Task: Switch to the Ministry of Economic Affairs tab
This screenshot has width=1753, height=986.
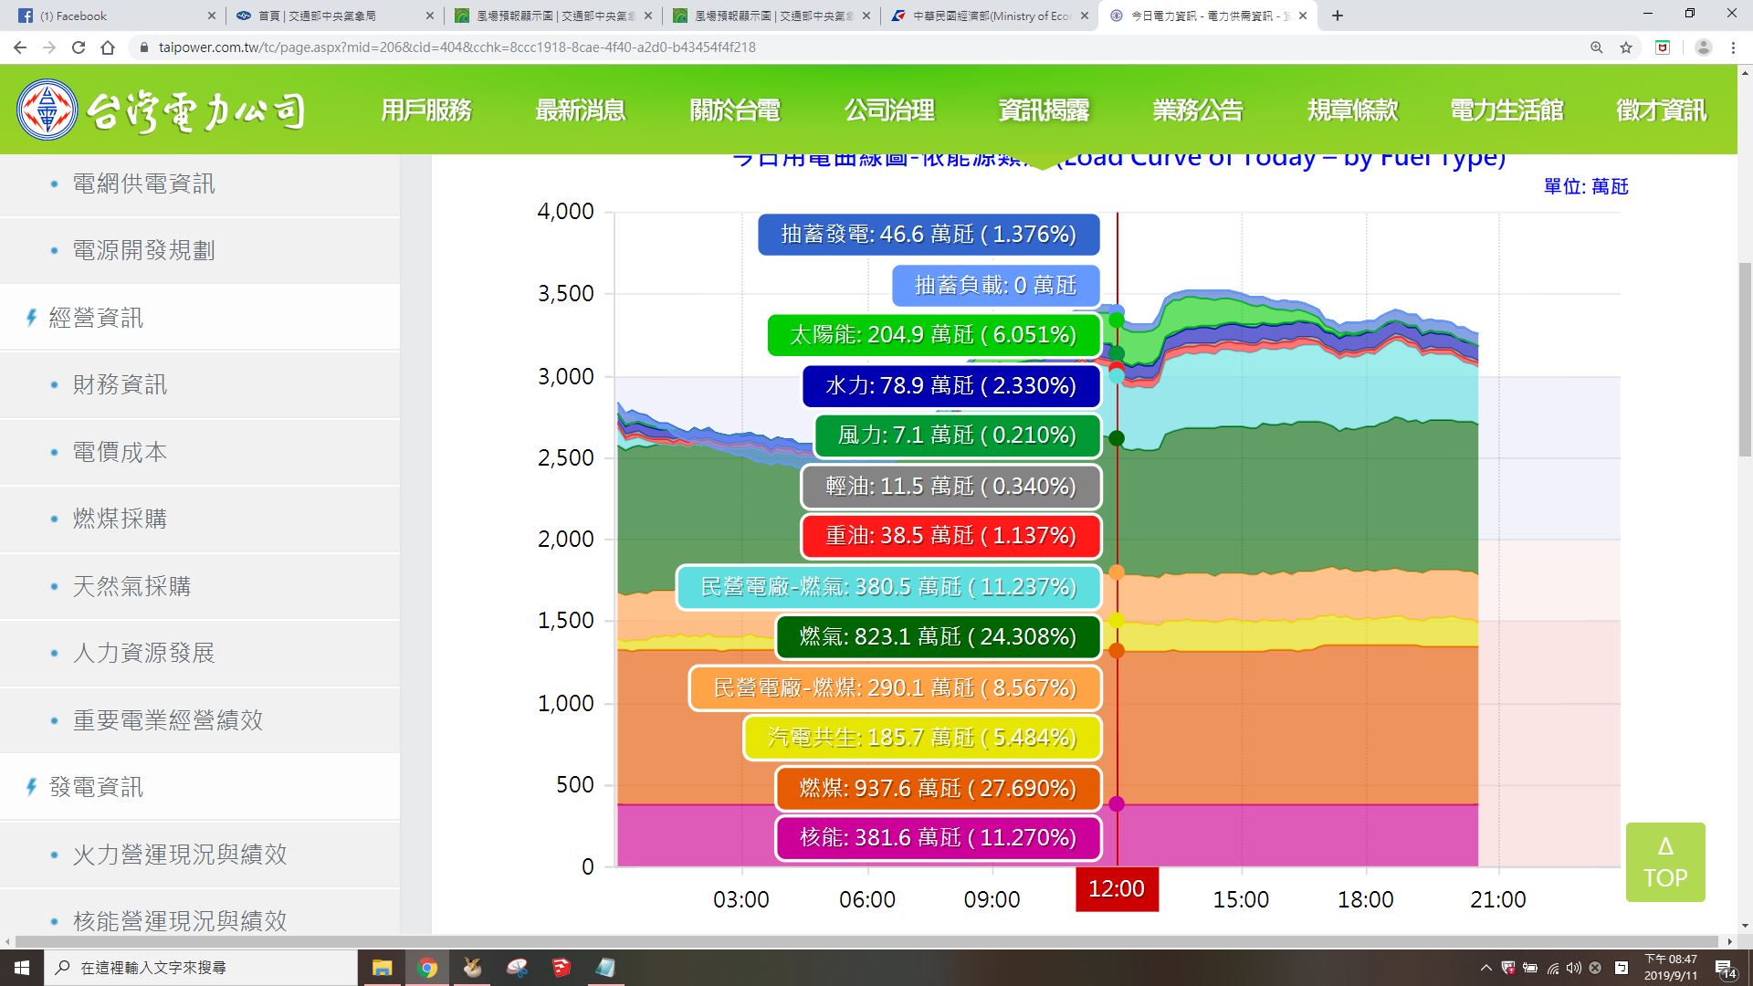Action: point(990,16)
